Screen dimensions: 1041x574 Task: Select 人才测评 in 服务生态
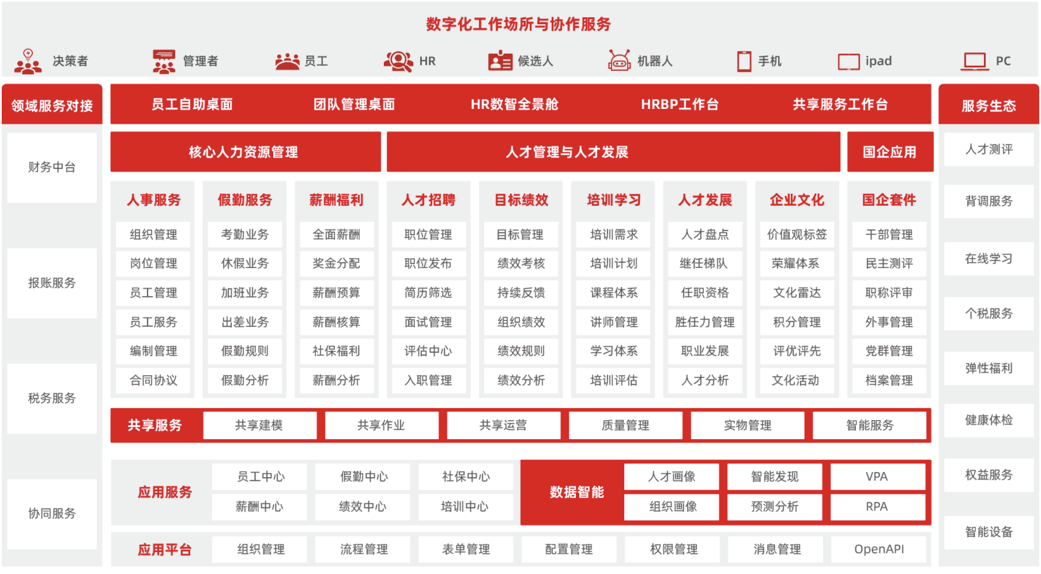(x=989, y=150)
